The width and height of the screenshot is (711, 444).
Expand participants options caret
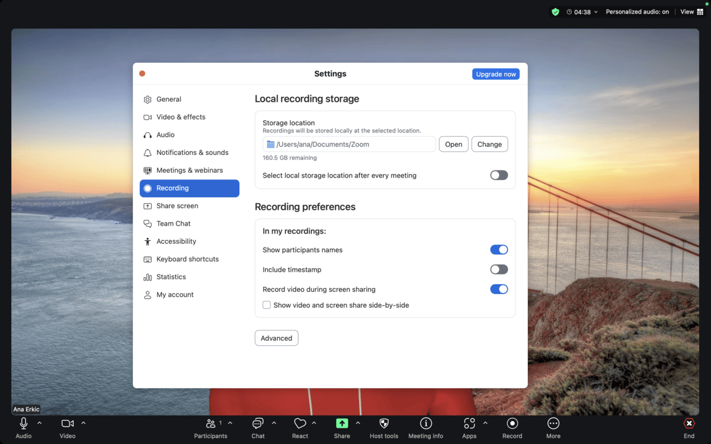tap(230, 423)
